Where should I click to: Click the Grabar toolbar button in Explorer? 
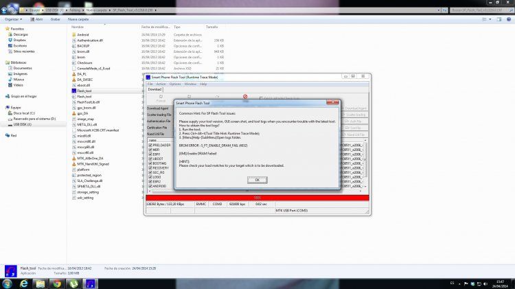coord(55,19)
